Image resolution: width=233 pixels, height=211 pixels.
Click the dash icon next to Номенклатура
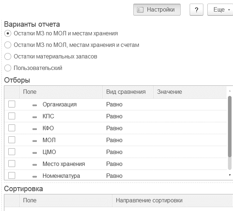tap(35, 177)
